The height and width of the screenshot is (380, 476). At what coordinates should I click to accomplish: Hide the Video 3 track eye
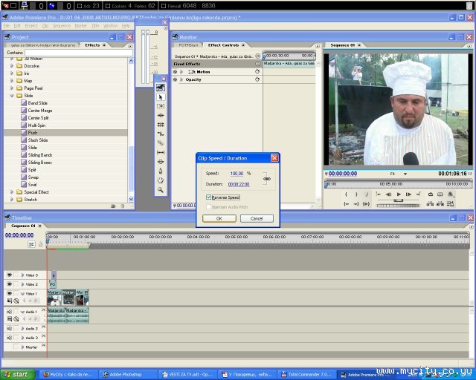(x=10, y=275)
